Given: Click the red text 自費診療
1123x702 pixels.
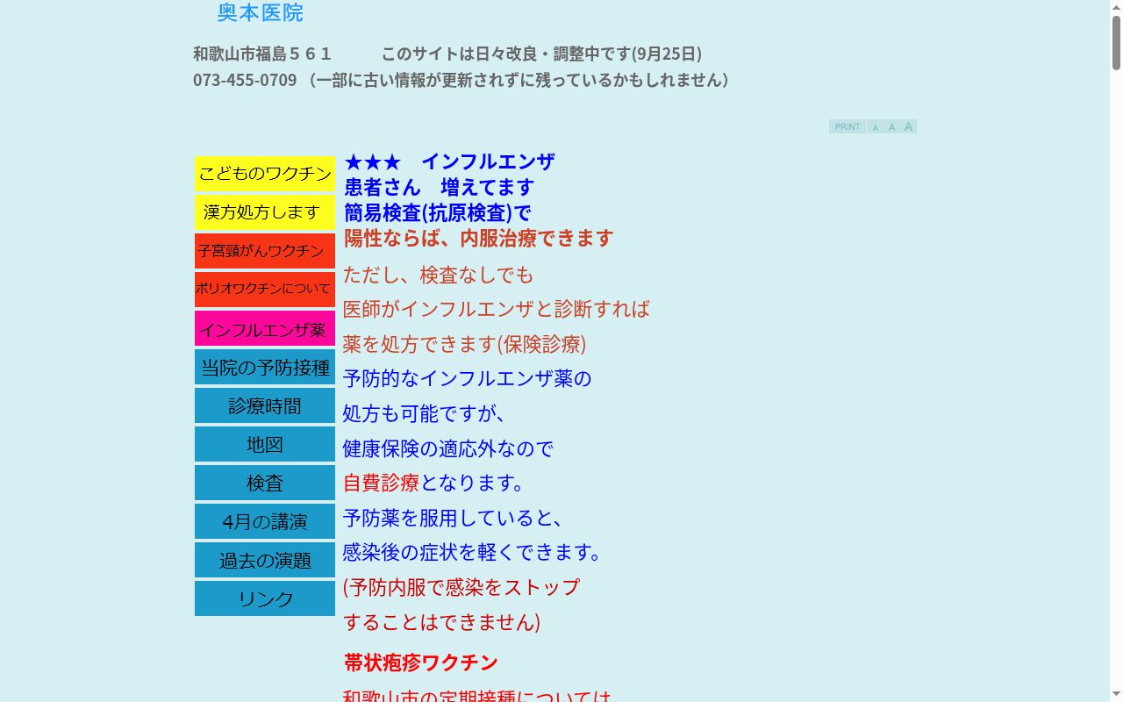Looking at the screenshot, I should tap(381, 483).
